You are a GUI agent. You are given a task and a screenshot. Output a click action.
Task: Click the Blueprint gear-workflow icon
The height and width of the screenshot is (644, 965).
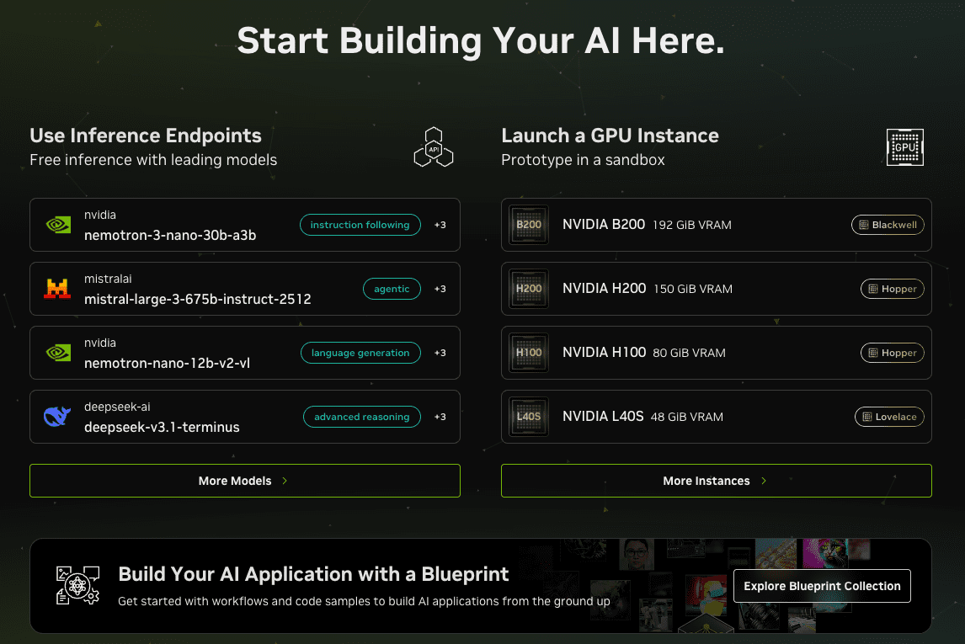(77, 586)
